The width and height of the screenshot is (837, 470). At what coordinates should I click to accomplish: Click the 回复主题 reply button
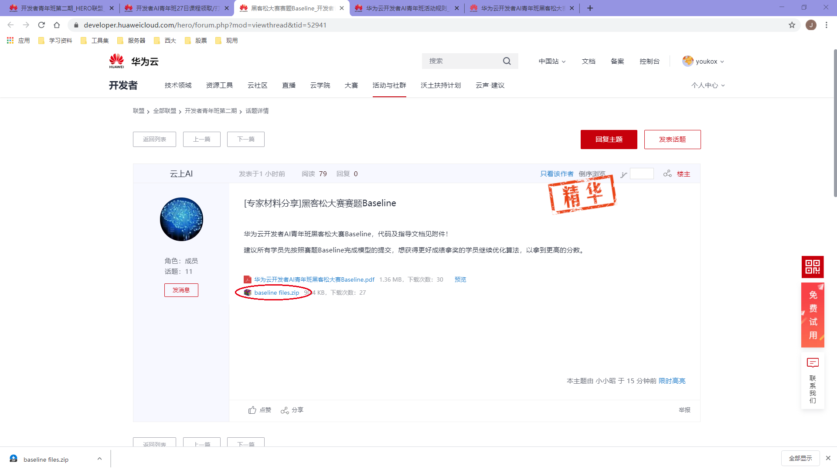(x=609, y=139)
